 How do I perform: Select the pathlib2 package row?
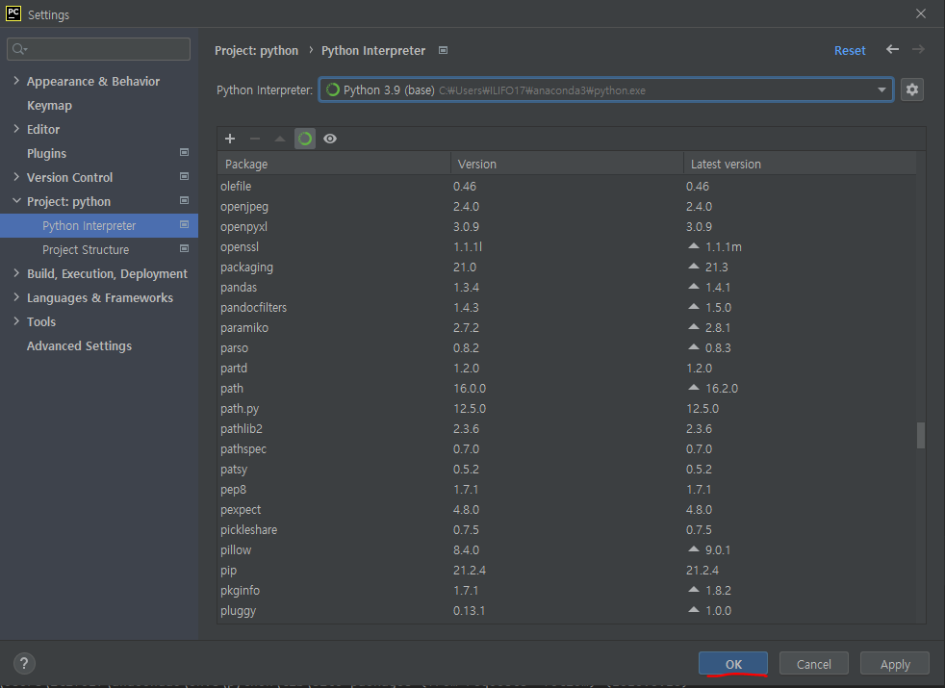(x=567, y=428)
